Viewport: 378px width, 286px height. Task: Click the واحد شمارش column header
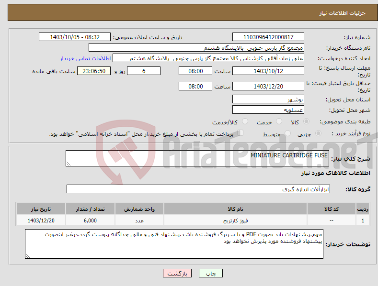[139, 209]
